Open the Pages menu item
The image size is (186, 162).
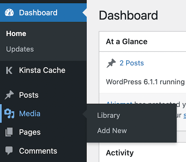pyautogui.click(x=43, y=132)
